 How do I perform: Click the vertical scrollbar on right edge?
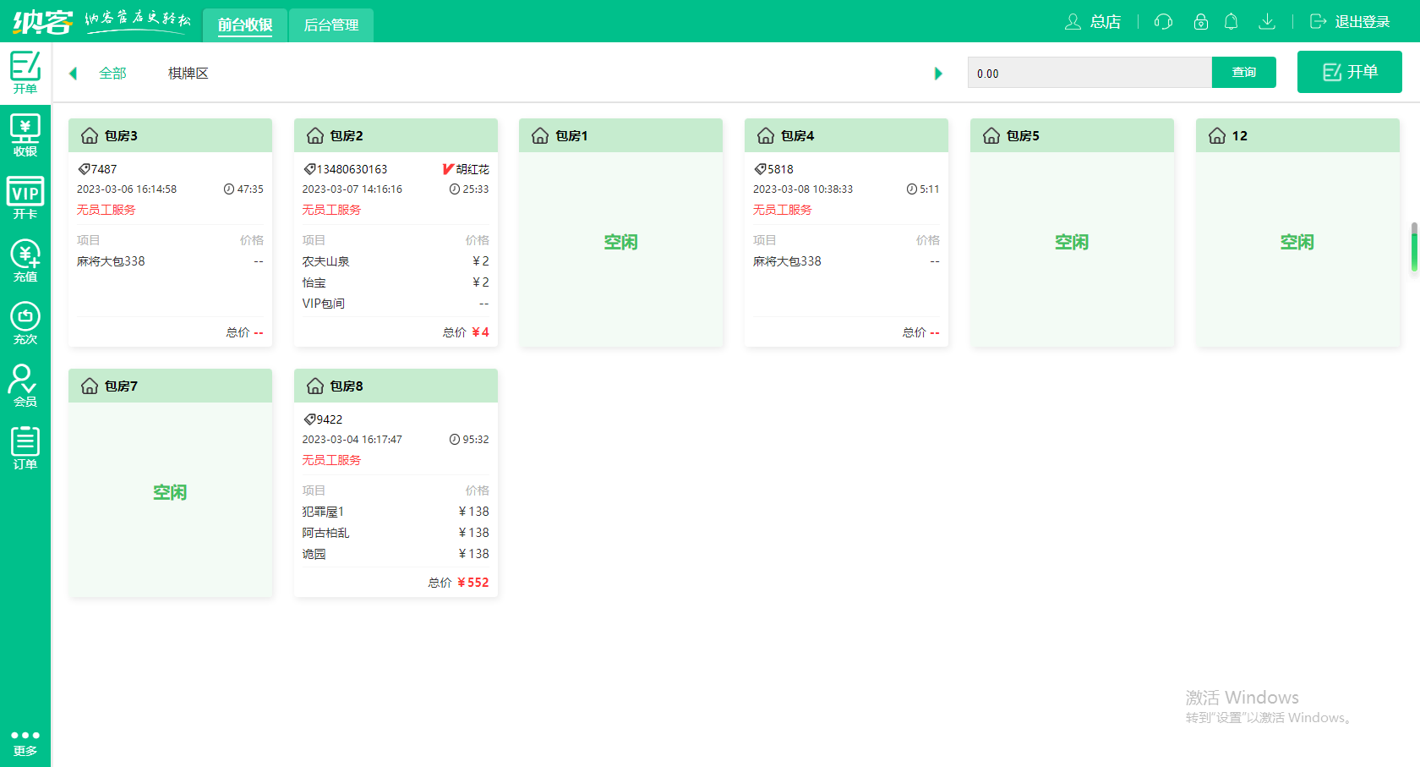1414,247
